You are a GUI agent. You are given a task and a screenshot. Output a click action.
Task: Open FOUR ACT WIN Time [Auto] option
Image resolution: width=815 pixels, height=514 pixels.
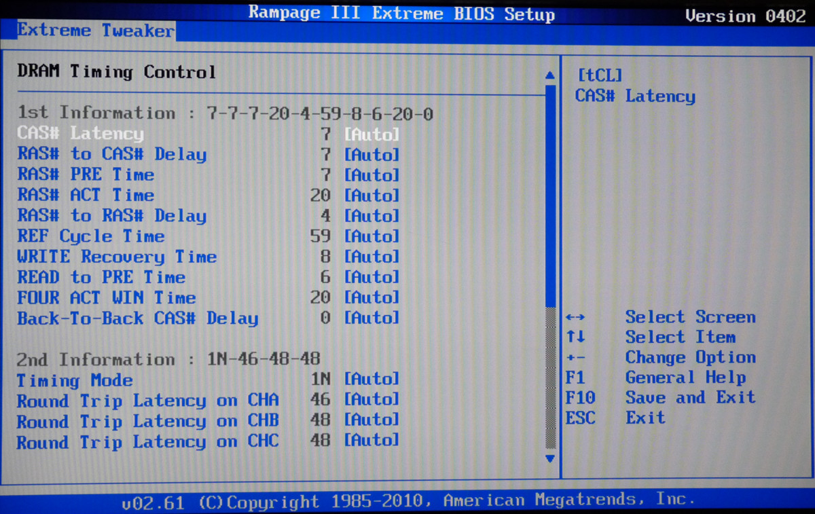click(372, 297)
